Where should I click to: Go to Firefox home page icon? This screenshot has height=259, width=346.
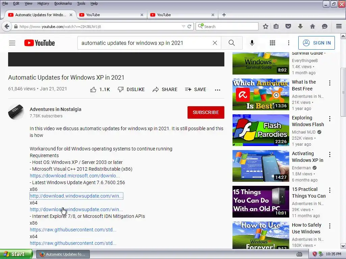(313, 26)
